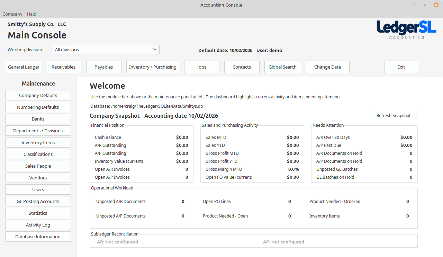Open the Activity Log

coord(38,225)
